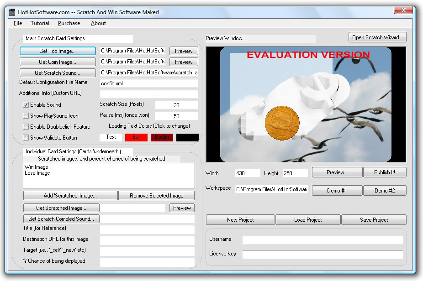Enable the Show PlaySound Icon checkbox
Image resolution: width=423 pixels, height=281 pixels.
tap(26, 116)
